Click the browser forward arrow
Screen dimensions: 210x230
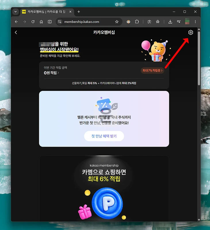coord(24,22)
